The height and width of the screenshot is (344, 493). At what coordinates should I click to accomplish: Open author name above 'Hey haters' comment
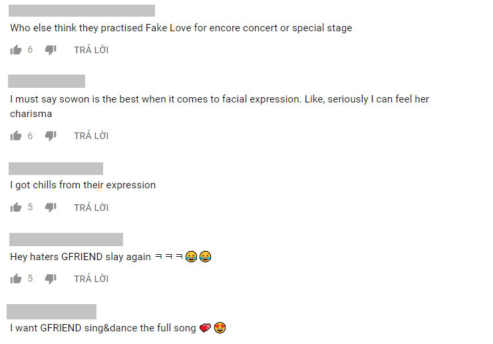[66, 240]
